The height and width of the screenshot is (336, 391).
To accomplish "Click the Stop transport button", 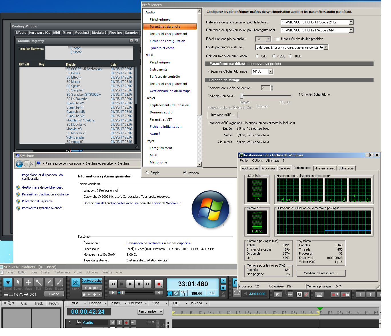I will click(122, 284).
